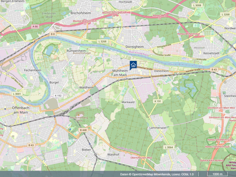Click the L 3064 road shield
Screen dimensions: 236x177
(169, 147)
